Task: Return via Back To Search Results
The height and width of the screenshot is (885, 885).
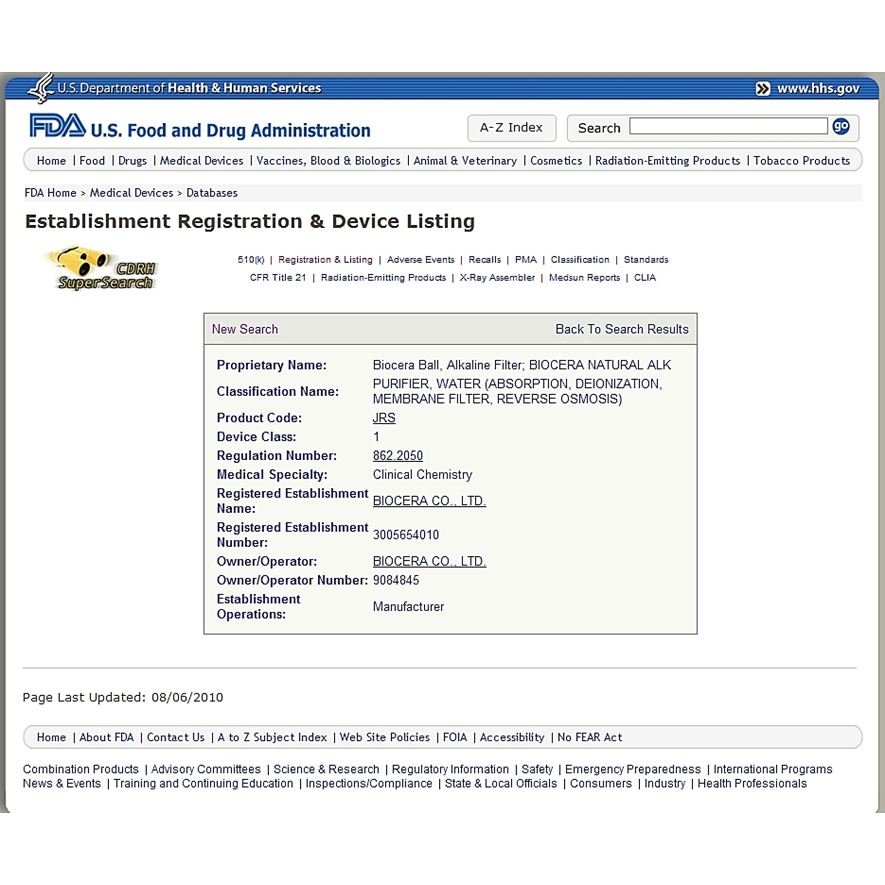Action: (621, 329)
